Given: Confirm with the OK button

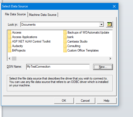Looking at the screenshot, I should tap(64, 101).
